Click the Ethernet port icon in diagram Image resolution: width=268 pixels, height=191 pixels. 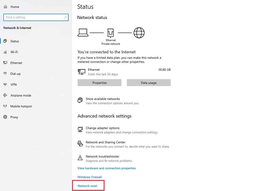click(x=111, y=33)
